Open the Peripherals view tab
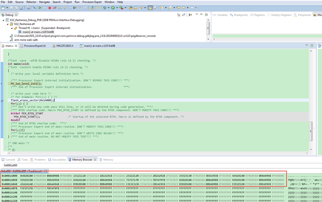Screen dimensions: 322x202 click(x=302, y=15)
